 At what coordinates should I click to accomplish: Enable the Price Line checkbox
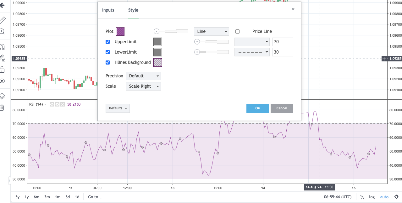pos(237,31)
